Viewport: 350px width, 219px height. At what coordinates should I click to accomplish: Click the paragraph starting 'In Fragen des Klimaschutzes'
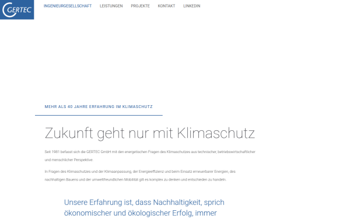pos(140,176)
